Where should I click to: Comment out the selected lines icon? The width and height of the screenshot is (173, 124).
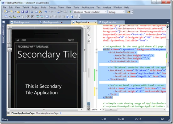pos(37,17)
